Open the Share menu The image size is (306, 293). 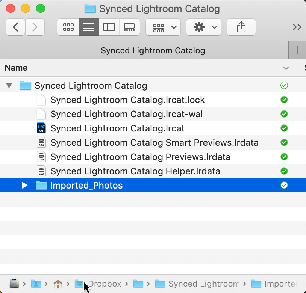coord(241,27)
